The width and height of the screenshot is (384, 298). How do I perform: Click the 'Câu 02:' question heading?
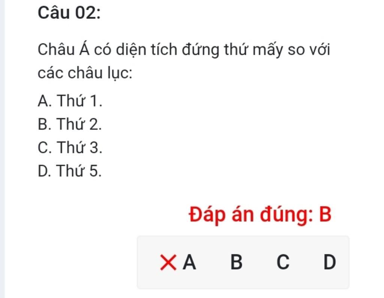pos(69,12)
